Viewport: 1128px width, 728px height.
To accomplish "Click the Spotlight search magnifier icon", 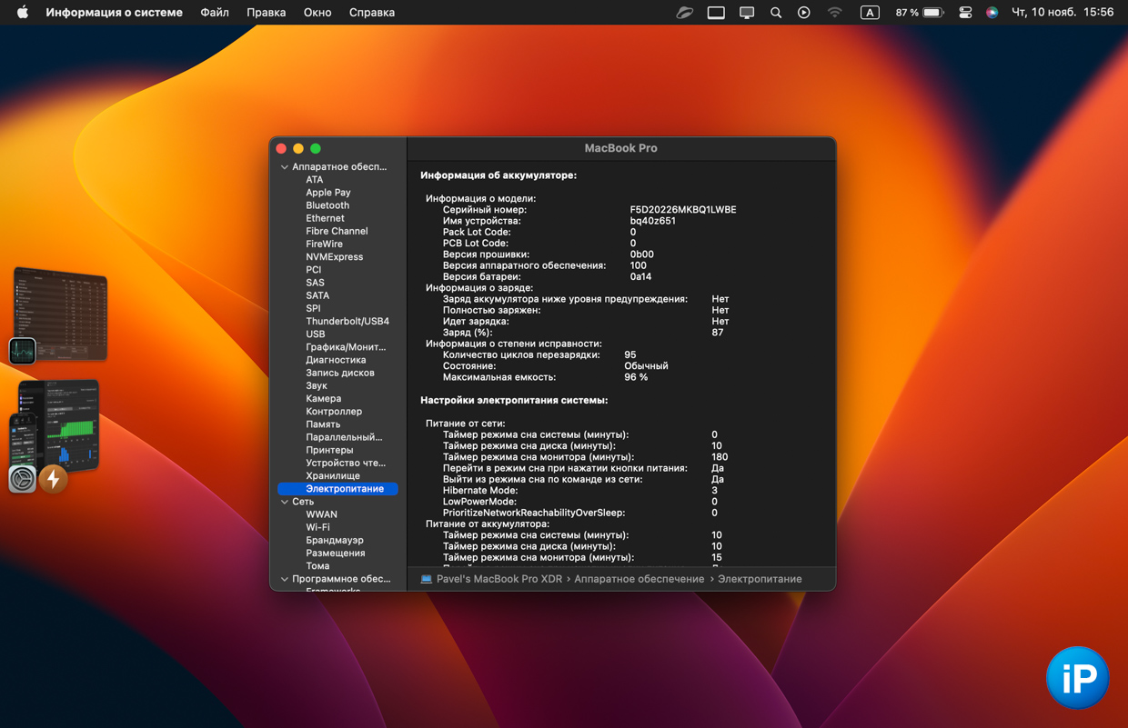I will (x=776, y=13).
